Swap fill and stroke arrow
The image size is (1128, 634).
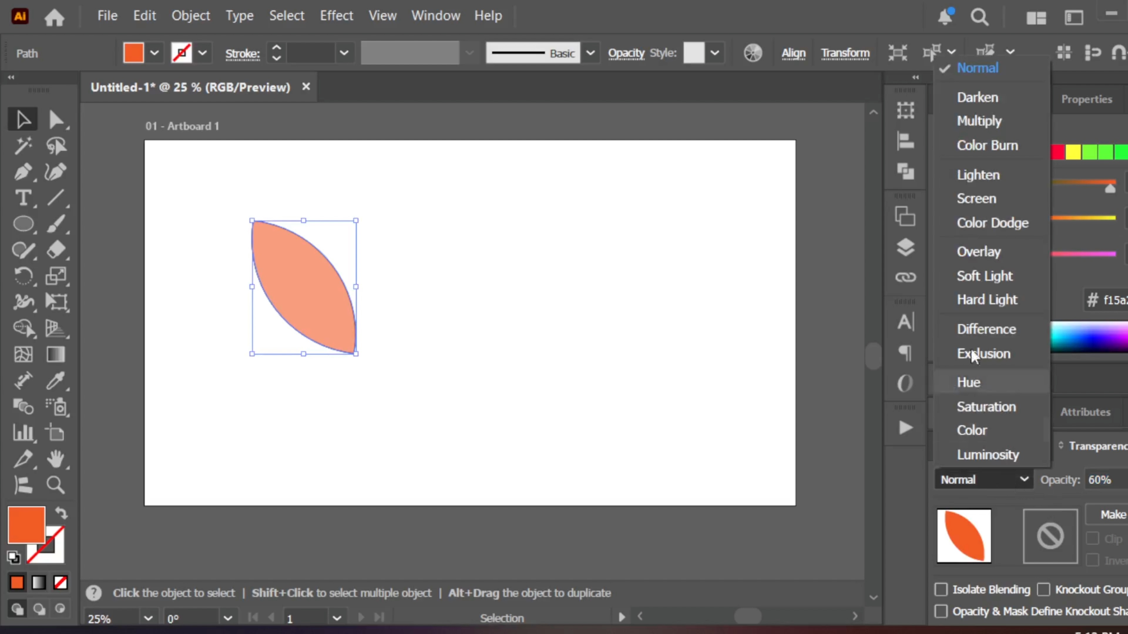61,513
